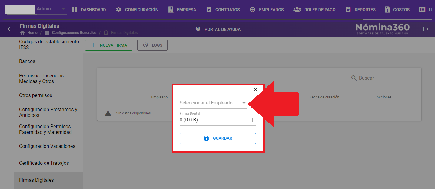Click the Fecha de creación column header
The image size is (435, 189).
click(324, 97)
